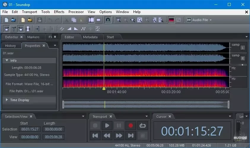
Task: Click the Copy icon
Action: coord(74,20)
